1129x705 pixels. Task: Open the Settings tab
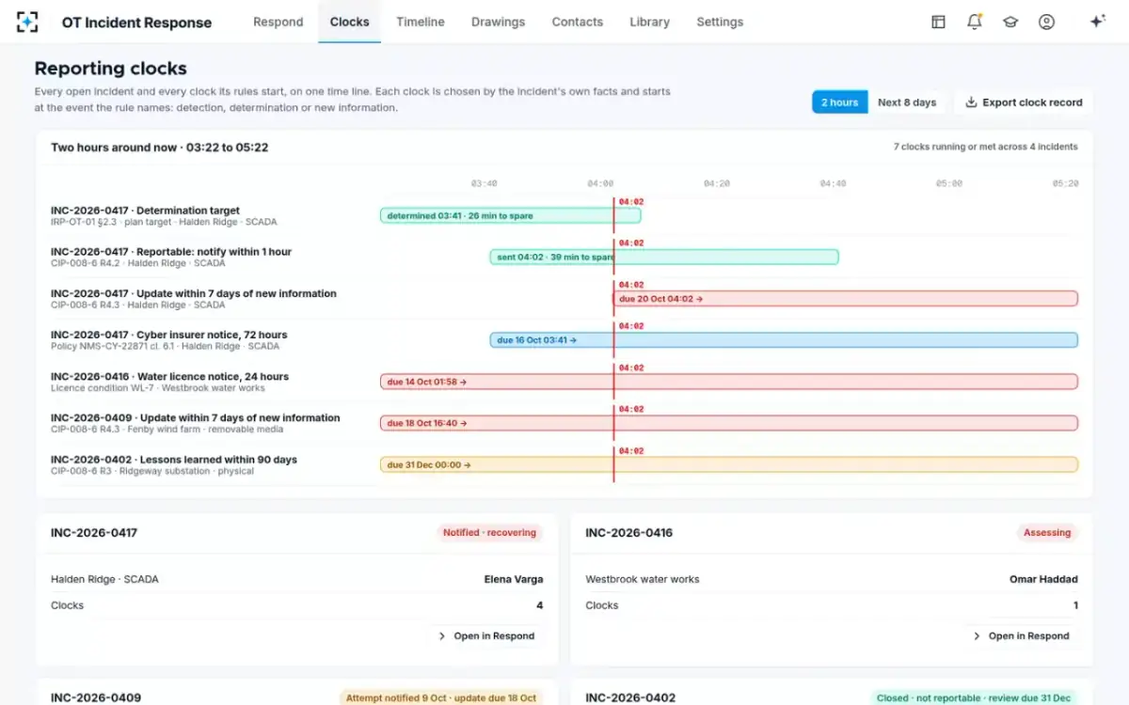(x=720, y=22)
